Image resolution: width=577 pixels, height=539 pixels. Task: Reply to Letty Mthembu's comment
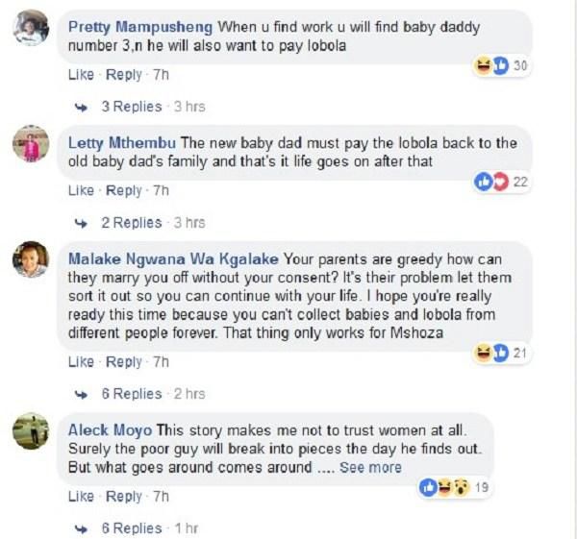click(x=123, y=191)
